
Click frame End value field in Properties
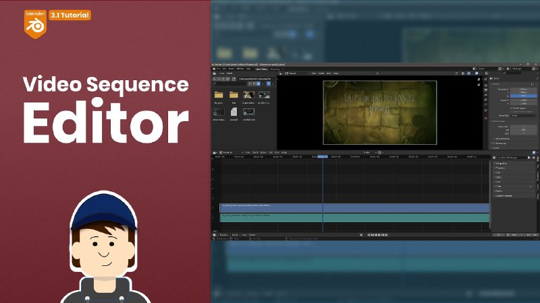click(x=523, y=130)
